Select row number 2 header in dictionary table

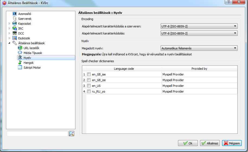(x=84, y=80)
